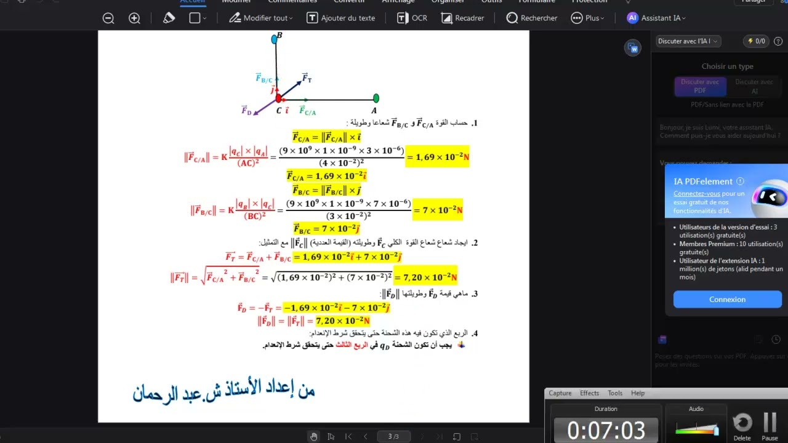Click the zoom out magnifier icon
Viewport: 788px width, 443px height.
(x=108, y=18)
